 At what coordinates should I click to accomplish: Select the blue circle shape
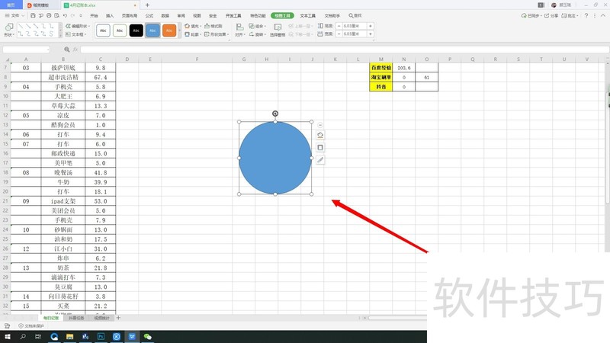(275, 158)
